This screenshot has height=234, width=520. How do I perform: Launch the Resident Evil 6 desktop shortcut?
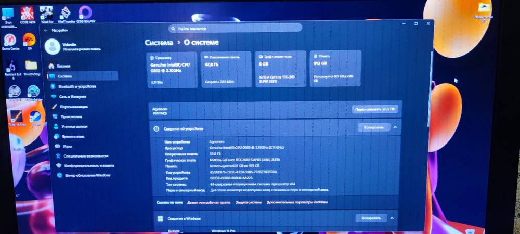click(x=12, y=70)
